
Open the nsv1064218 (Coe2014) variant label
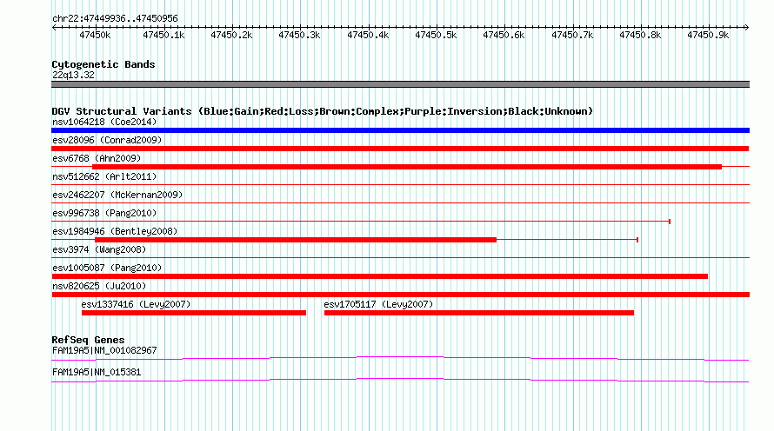tap(104, 122)
